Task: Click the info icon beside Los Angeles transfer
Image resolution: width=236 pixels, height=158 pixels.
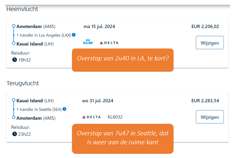Action: [x=74, y=35]
